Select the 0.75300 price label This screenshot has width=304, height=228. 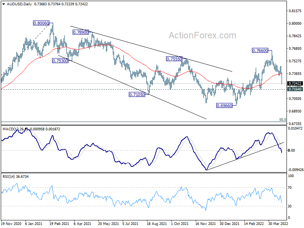click(60, 61)
